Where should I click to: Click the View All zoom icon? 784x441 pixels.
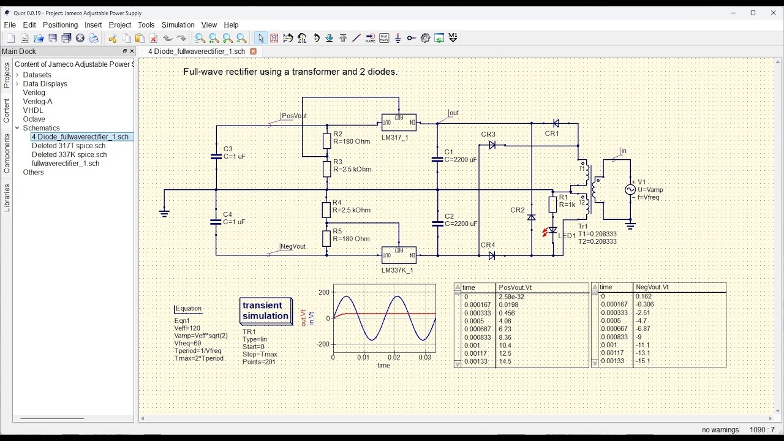pos(200,38)
